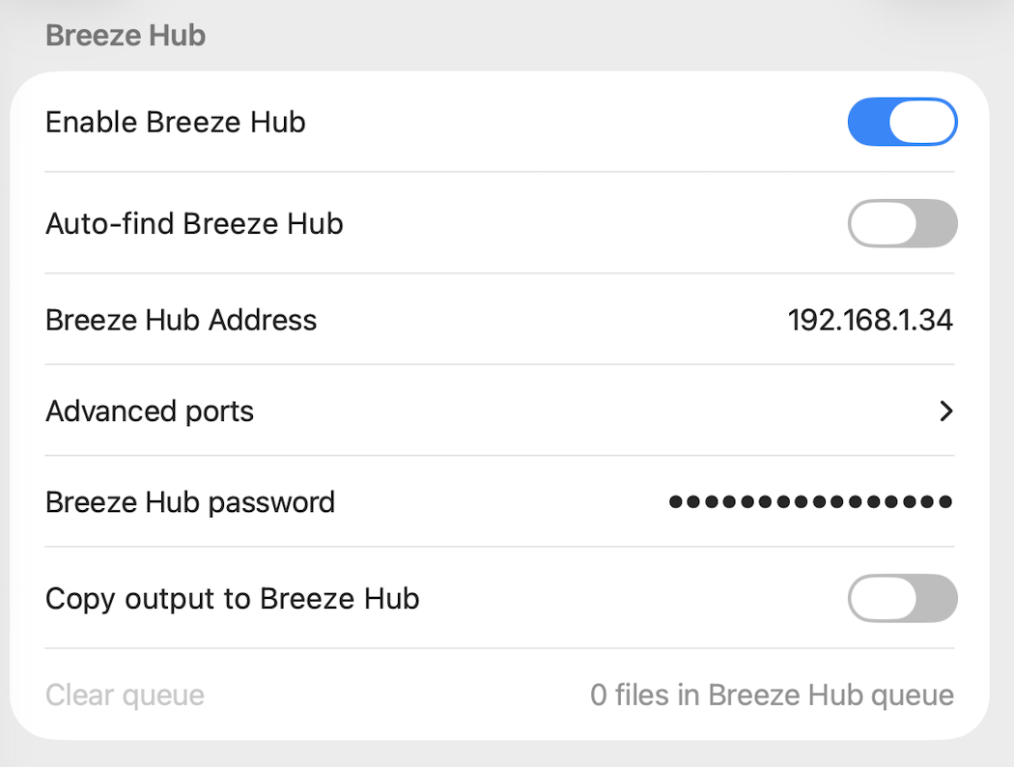This screenshot has width=1014, height=767.
Task: Open Advanced ports via the chevron arrow
Action: (x=945, y=412)
